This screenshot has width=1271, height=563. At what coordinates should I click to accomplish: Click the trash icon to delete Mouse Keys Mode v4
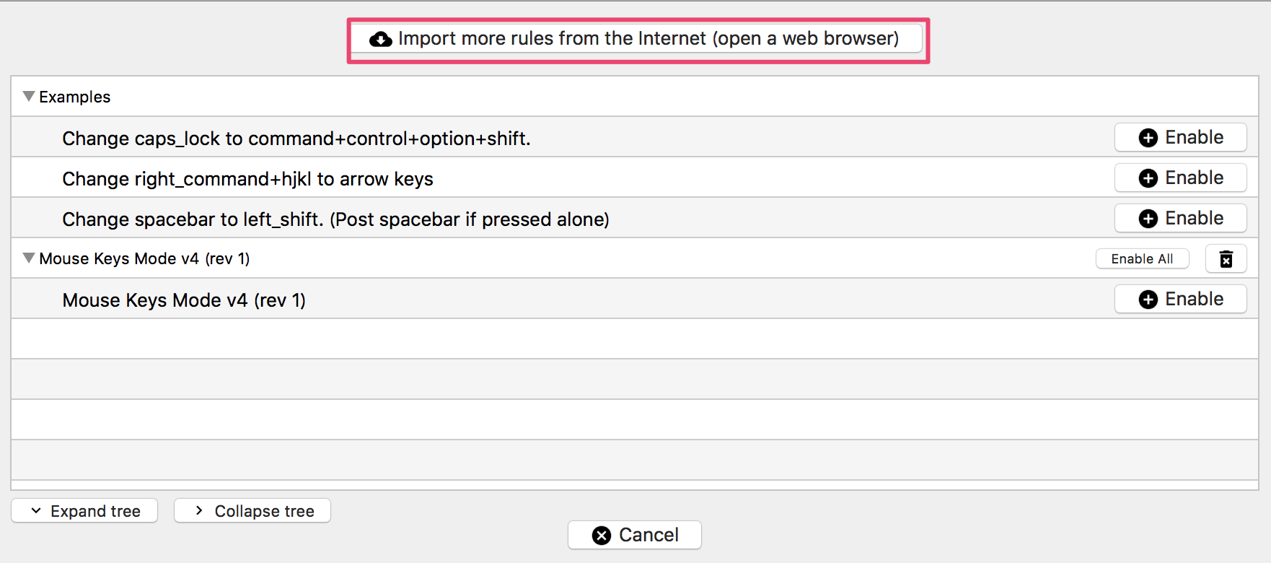(1226, 258)
